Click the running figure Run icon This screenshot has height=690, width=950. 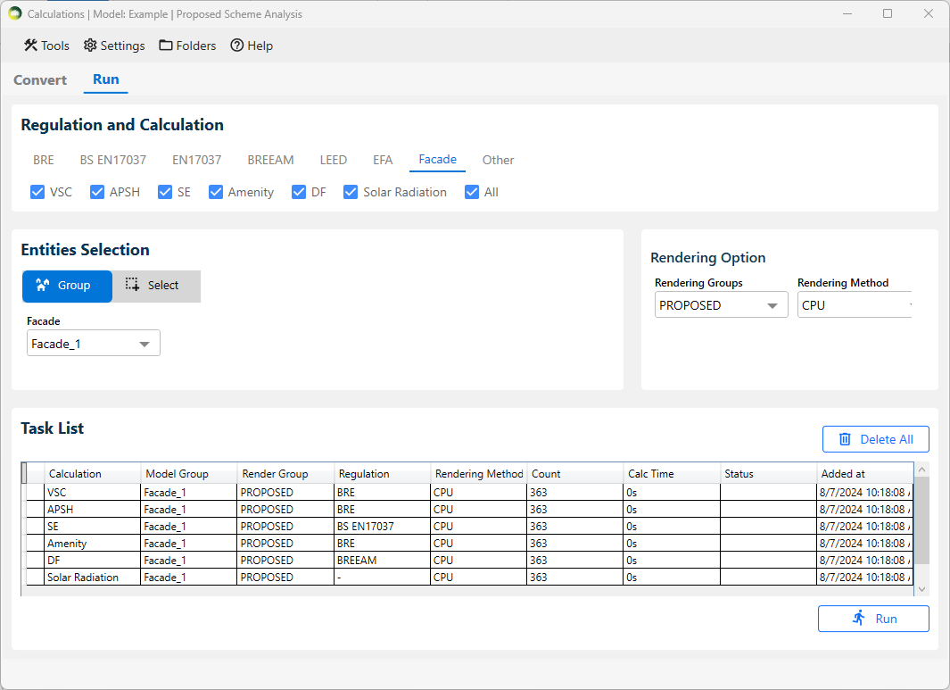point(859,619)
